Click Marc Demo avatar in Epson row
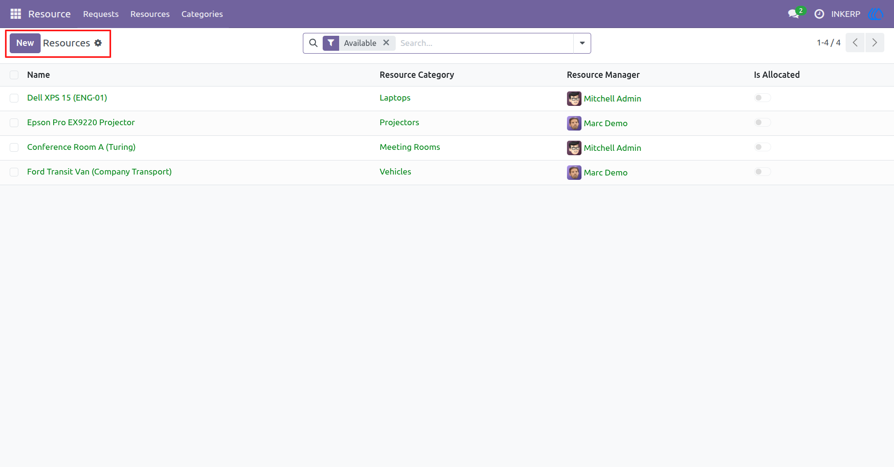The height and width of the screenshot is (467, 894). point(574,123)
